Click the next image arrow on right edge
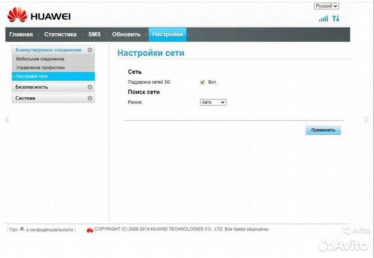The image size is (374, 258). click(x=367, y=120)
